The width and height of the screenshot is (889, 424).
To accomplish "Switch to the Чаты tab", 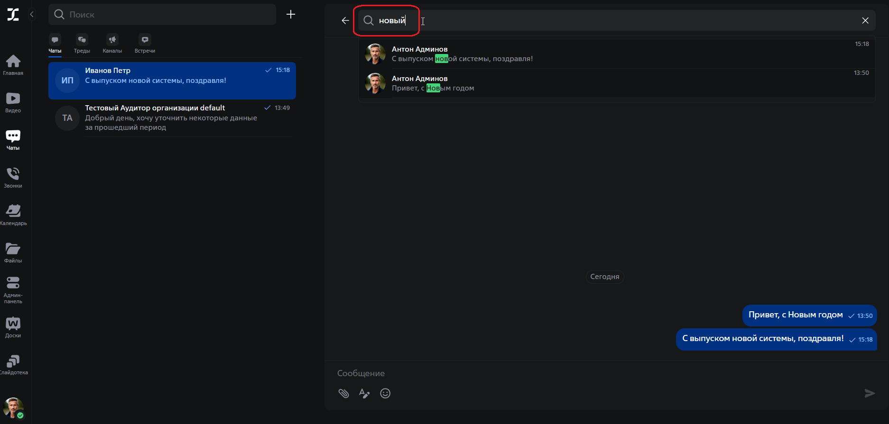I will tap(55, 44).
